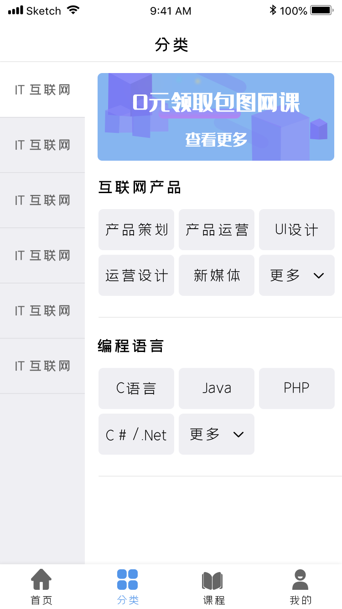
Task: Expand more options under 互联网产品
Action: coord(297,275)
